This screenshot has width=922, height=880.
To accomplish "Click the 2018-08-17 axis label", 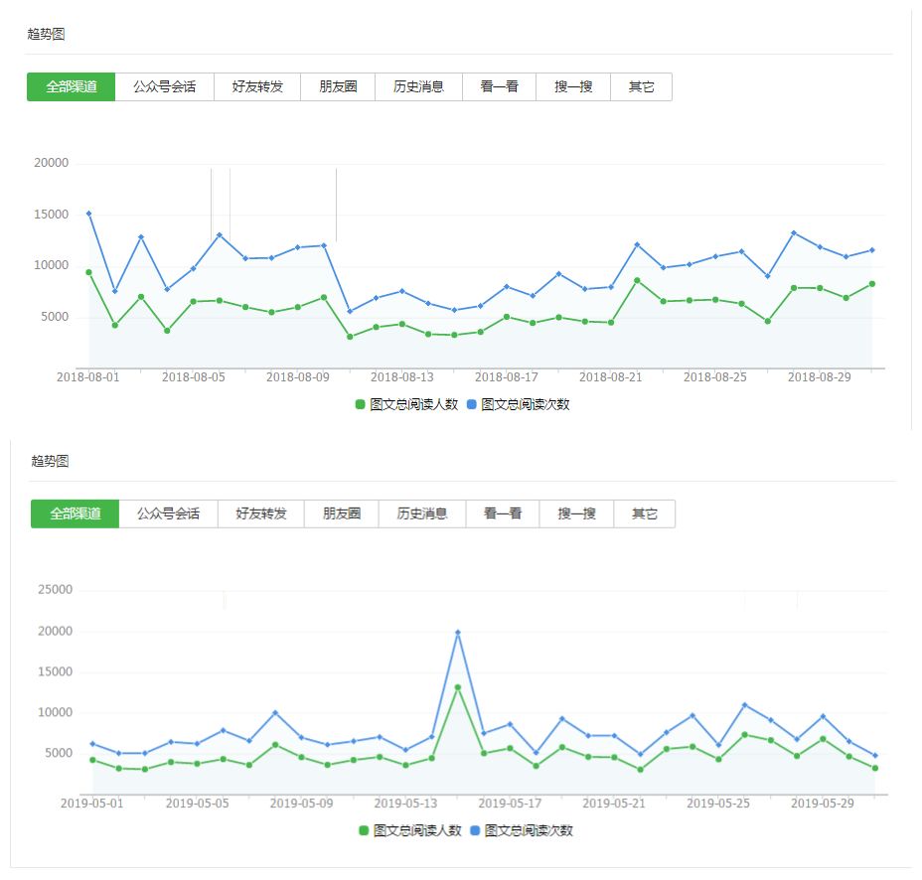I will click(507, 377).
